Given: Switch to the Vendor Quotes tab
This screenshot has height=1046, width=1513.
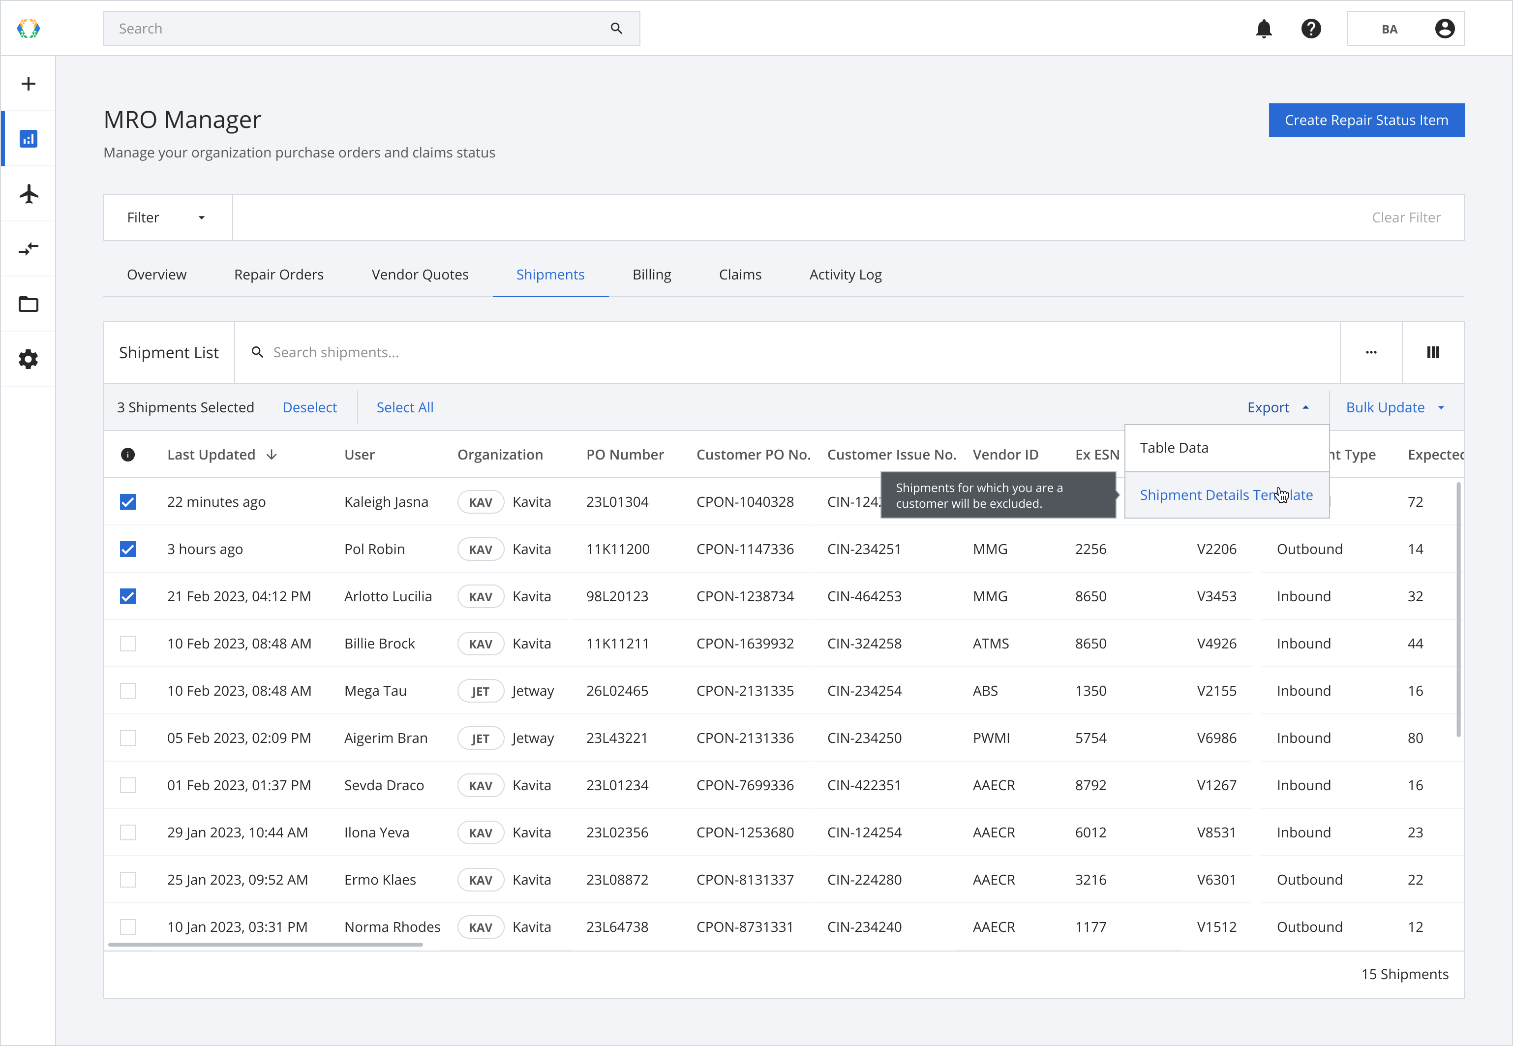Looking at the screenshot, I should click(420, 275).
